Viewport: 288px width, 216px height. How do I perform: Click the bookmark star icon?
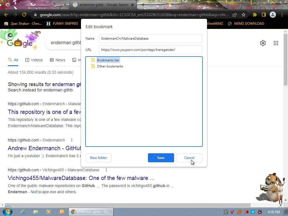[244, 15]
